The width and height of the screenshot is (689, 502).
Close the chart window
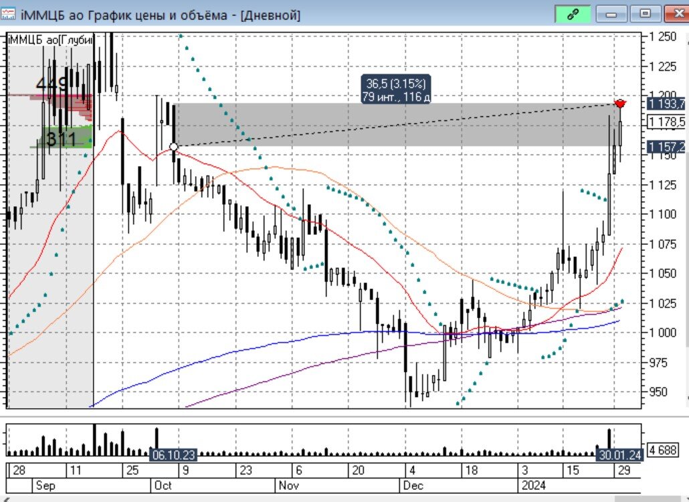(678, 13)
